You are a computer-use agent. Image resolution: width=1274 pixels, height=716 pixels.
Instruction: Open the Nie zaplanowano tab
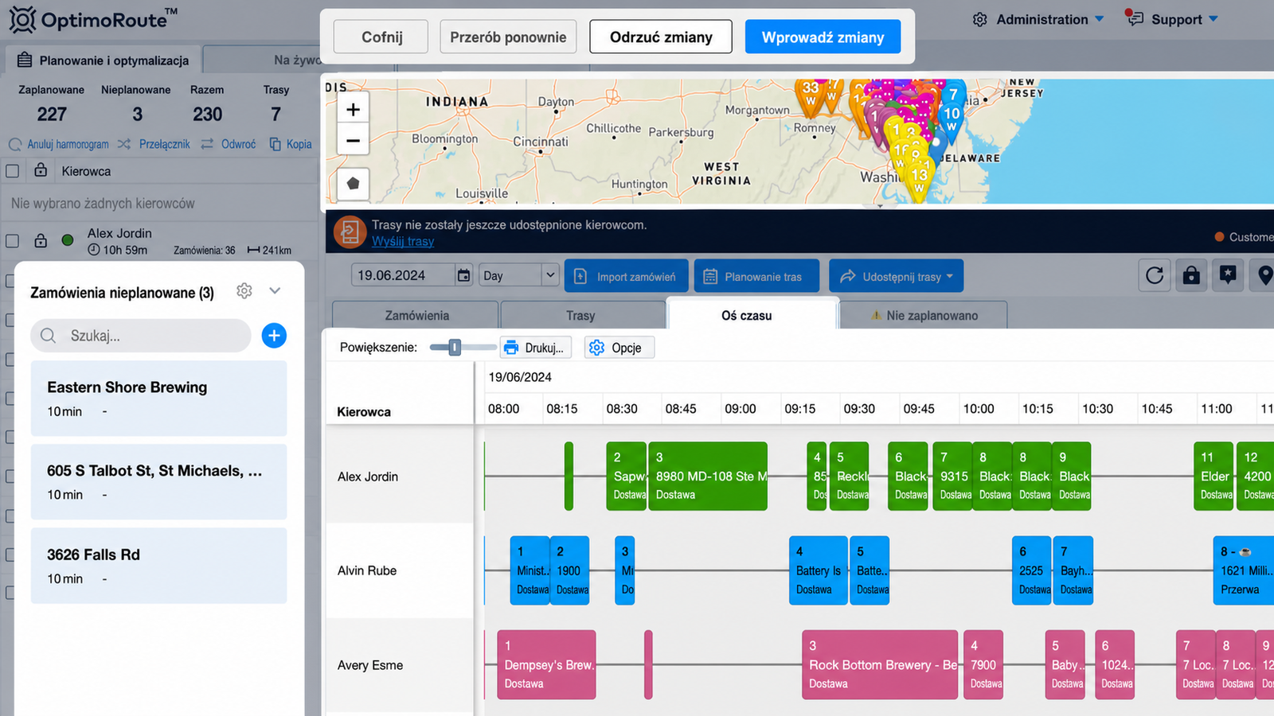pos(924,315)
